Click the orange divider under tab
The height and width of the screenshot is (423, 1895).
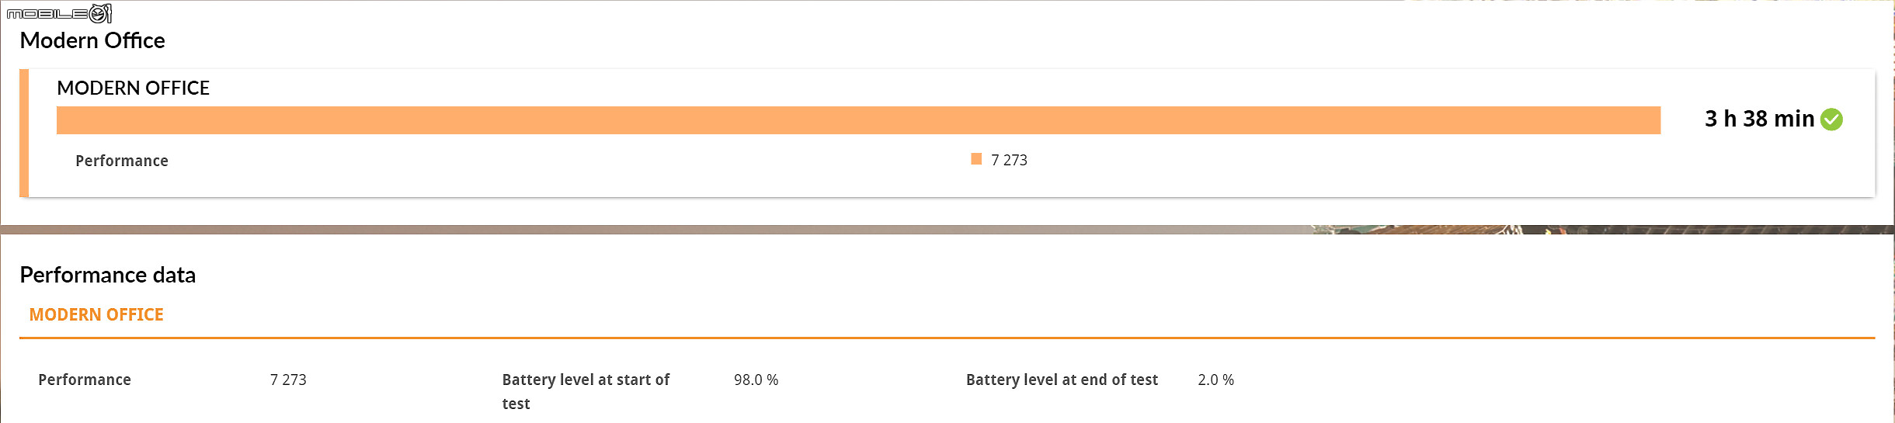(x=947, y=338)
